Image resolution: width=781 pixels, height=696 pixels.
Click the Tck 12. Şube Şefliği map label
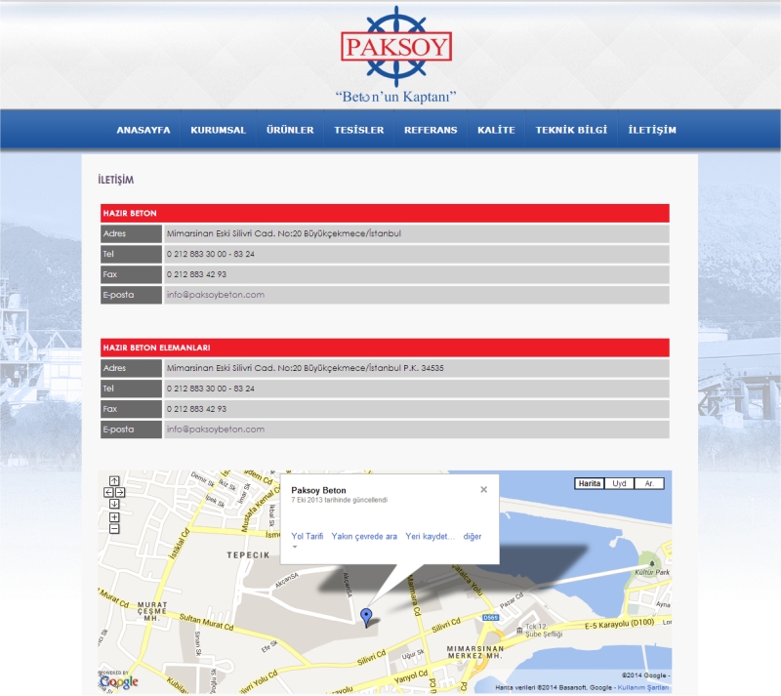click(x=543, y=630)
